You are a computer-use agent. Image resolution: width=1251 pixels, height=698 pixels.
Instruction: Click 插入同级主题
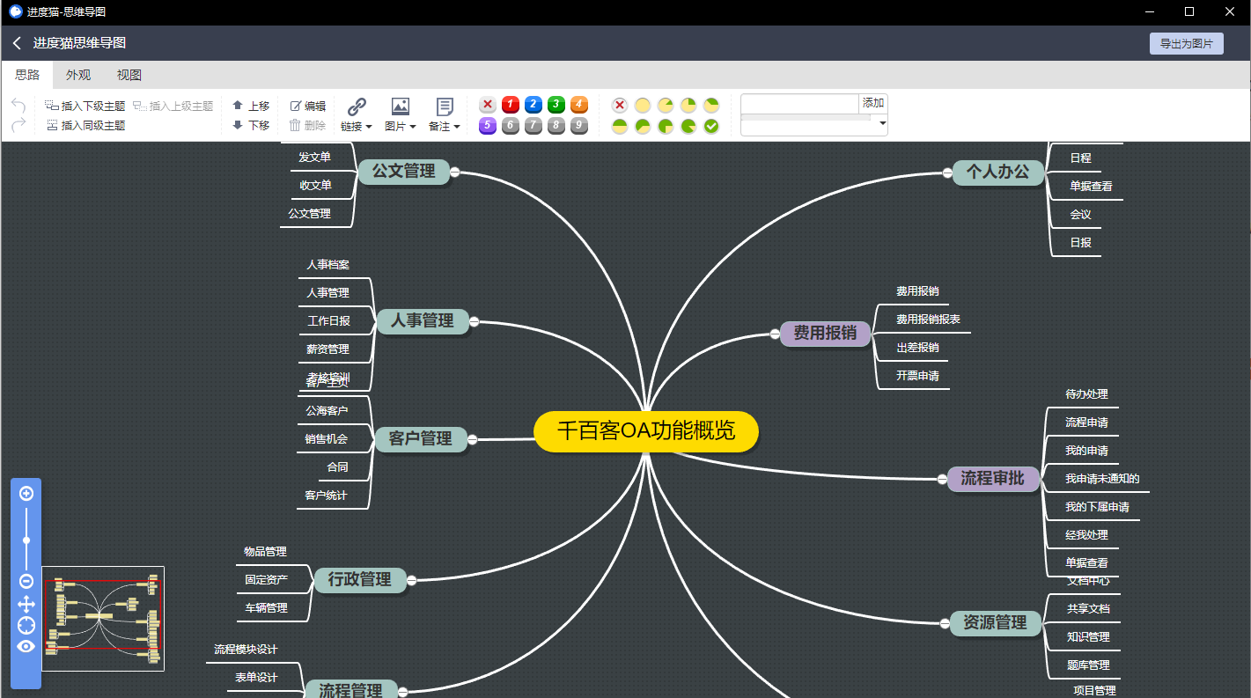[x=85, y=126]
